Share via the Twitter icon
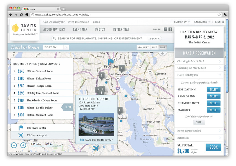Screen dimensions: 236x166 (x=165, y=29)
